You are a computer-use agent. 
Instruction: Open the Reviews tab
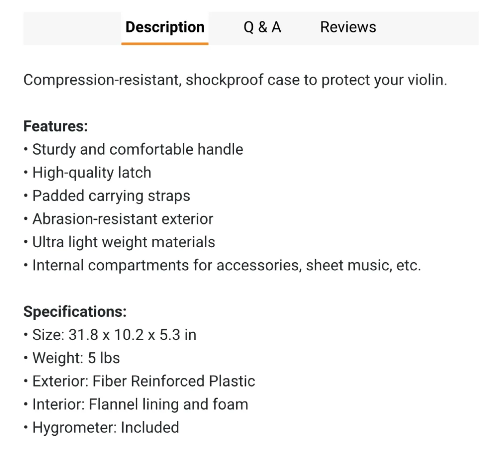click(x=348, y=27)
